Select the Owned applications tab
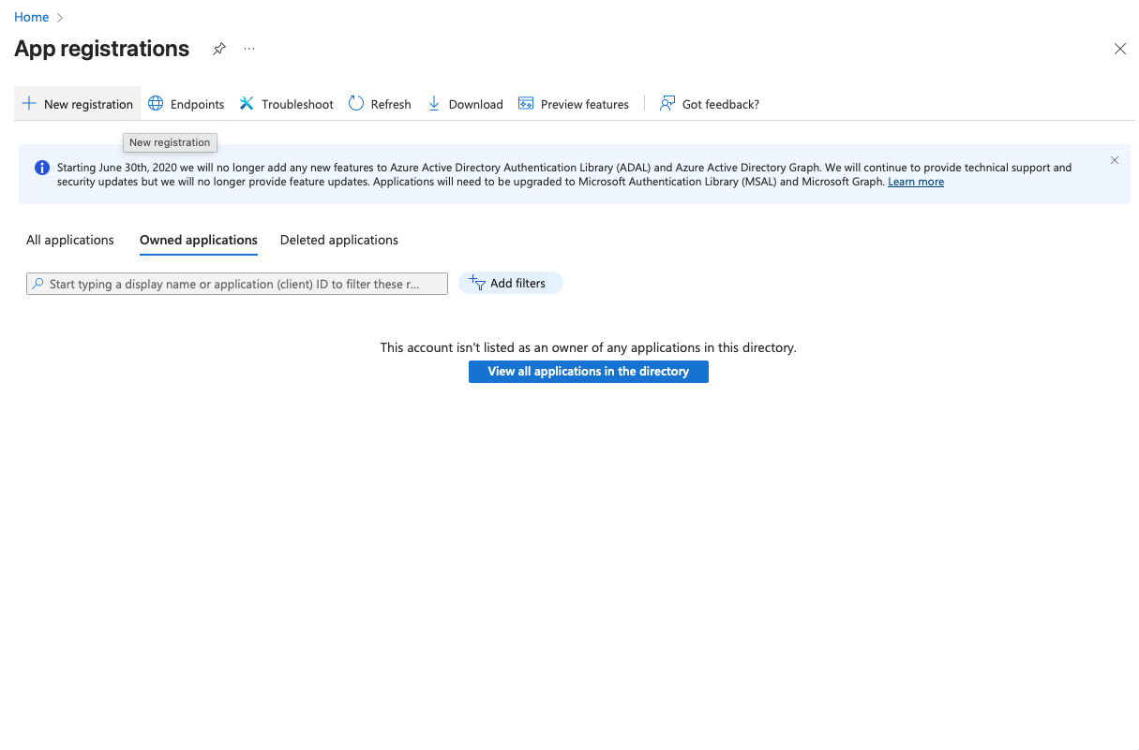Image resolution: width=1139 pixels, height=750 pixels. pos(199,241)
